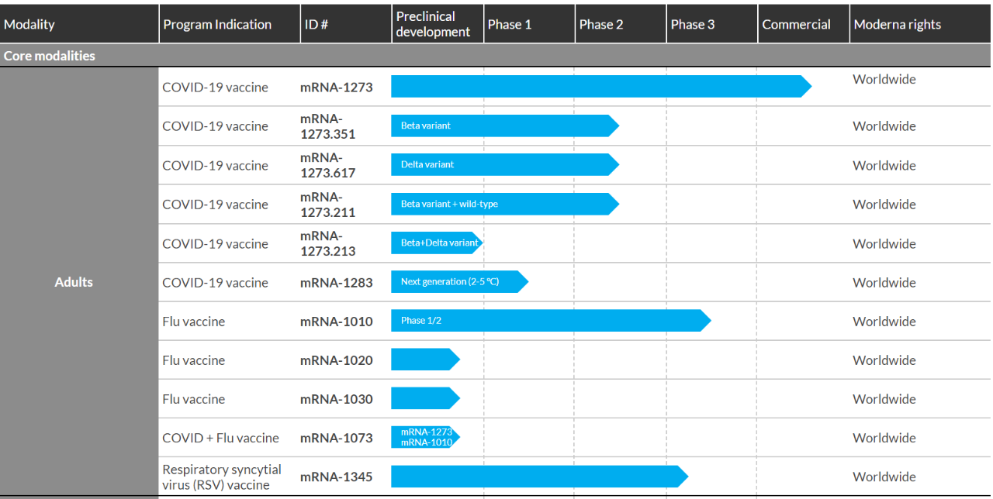993x499 pixels.
Task: Select the progress bar in the mRNA-1020 row
Action: pyautogui.click(x=425, y=360)
